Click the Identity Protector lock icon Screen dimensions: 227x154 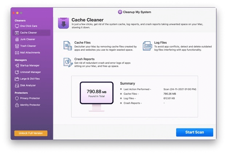[17, 105]
